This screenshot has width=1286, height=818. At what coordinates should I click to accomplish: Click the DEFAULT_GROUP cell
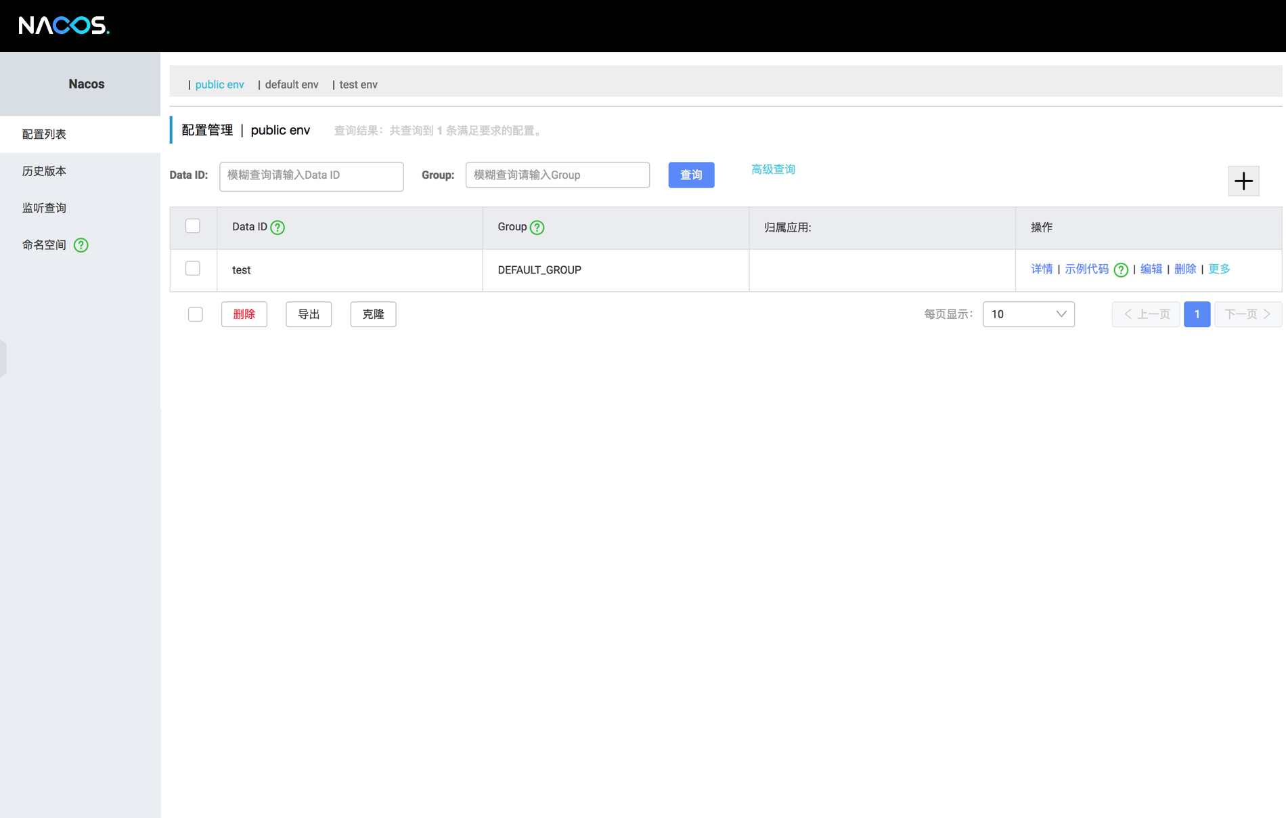click(x=615, y=270)
